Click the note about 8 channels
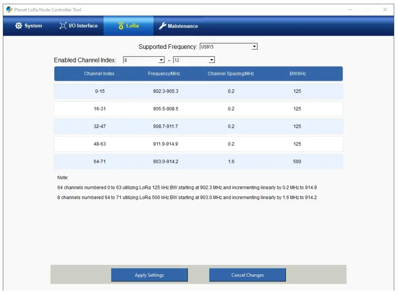Image resolution: width=398 pixels, height=294 pixels. [187, 198]
